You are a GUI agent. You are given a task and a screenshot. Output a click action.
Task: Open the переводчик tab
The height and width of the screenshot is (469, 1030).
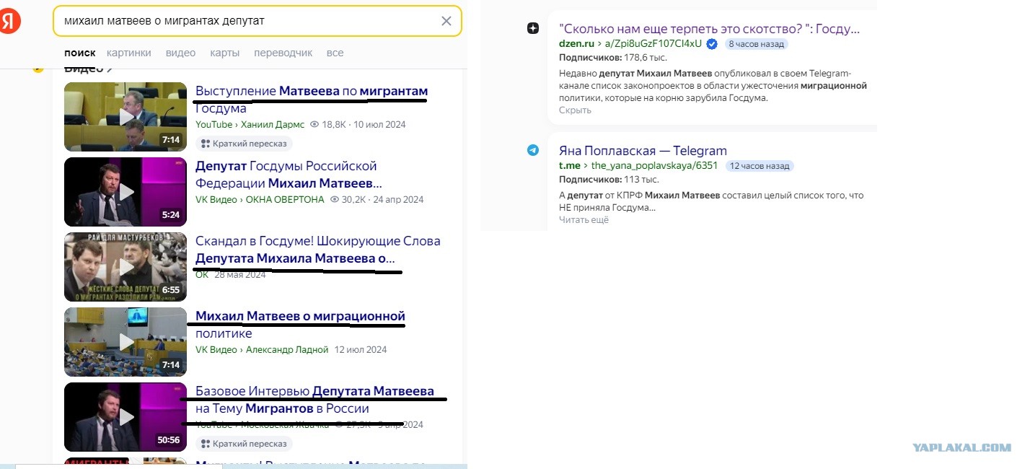click(283, 53)
